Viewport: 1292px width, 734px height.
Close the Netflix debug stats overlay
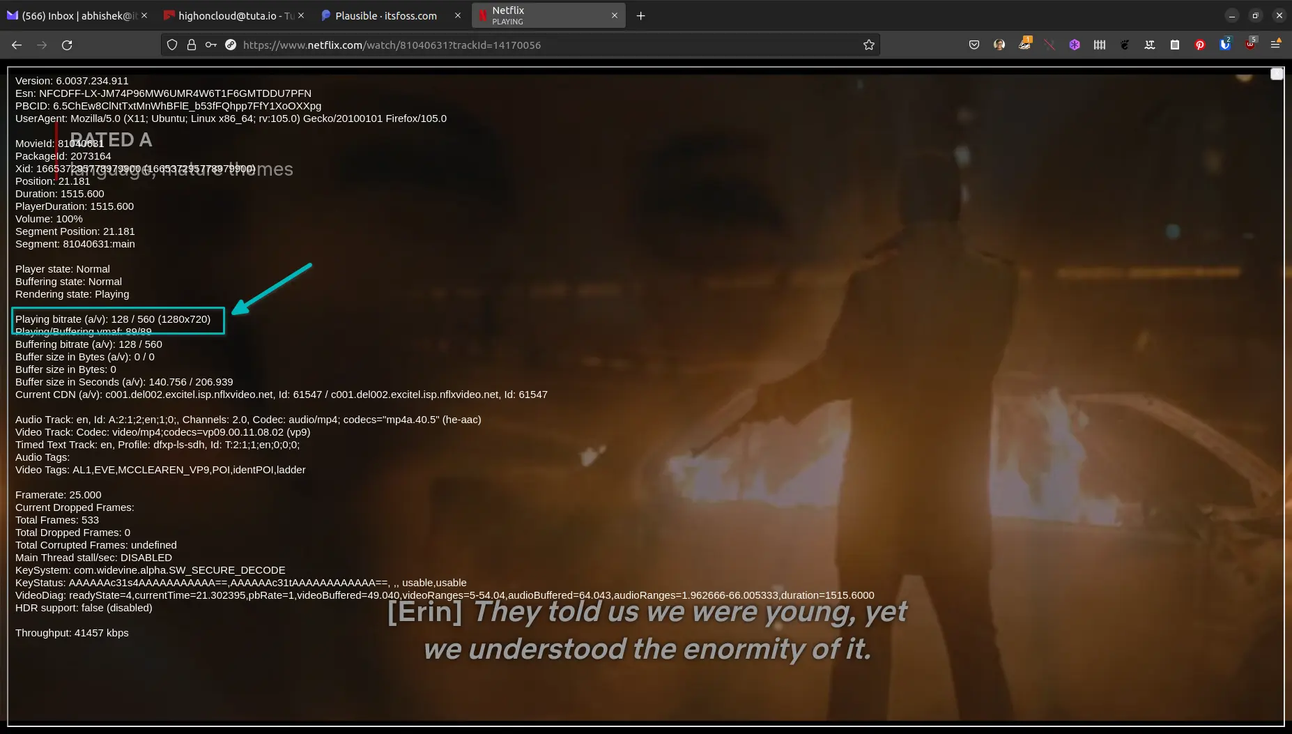[1277, 74]
